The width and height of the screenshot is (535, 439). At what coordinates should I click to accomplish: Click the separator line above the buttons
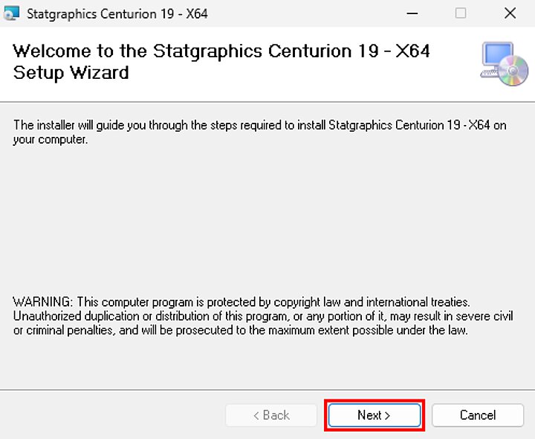click(x=267, y=388)
